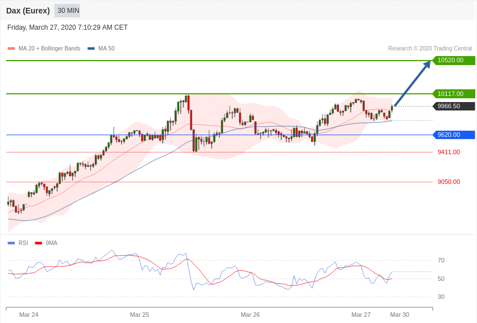Click the blue MA 50 legend swatch
The image size is (477, 323).
pyautogui.click(x=91, y=49)
